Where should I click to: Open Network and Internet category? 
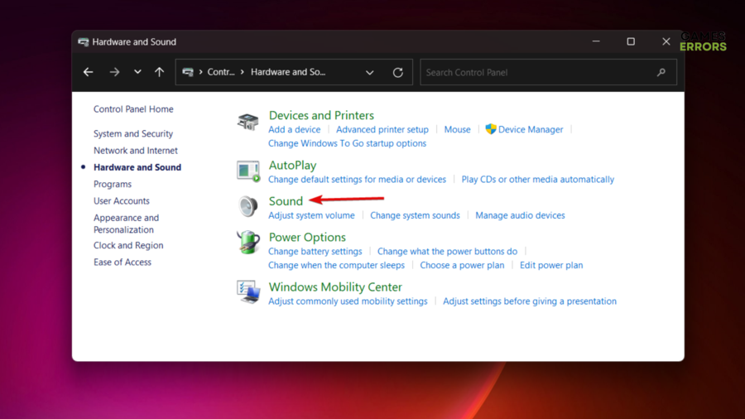pyautogui.click(x=136, y=151)
